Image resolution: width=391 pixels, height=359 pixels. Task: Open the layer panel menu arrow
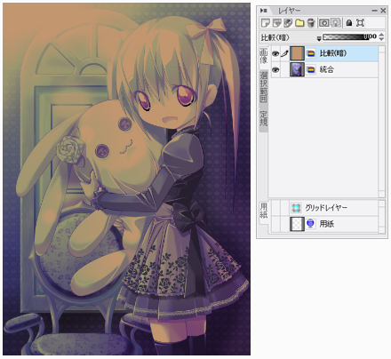click(263, 11)
